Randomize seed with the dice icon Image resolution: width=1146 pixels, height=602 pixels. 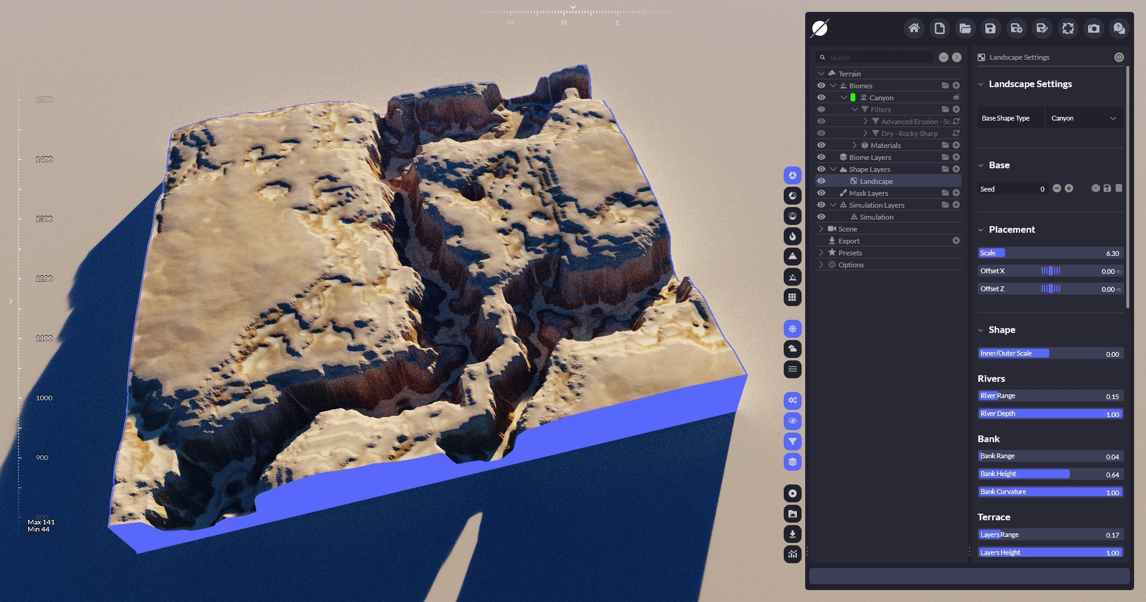[1095, 189]
